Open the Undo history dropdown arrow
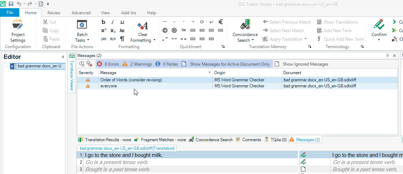 24,4
